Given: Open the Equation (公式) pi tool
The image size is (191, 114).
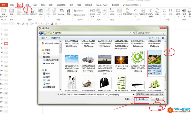Looking at the screenshot, I should 164,12.
